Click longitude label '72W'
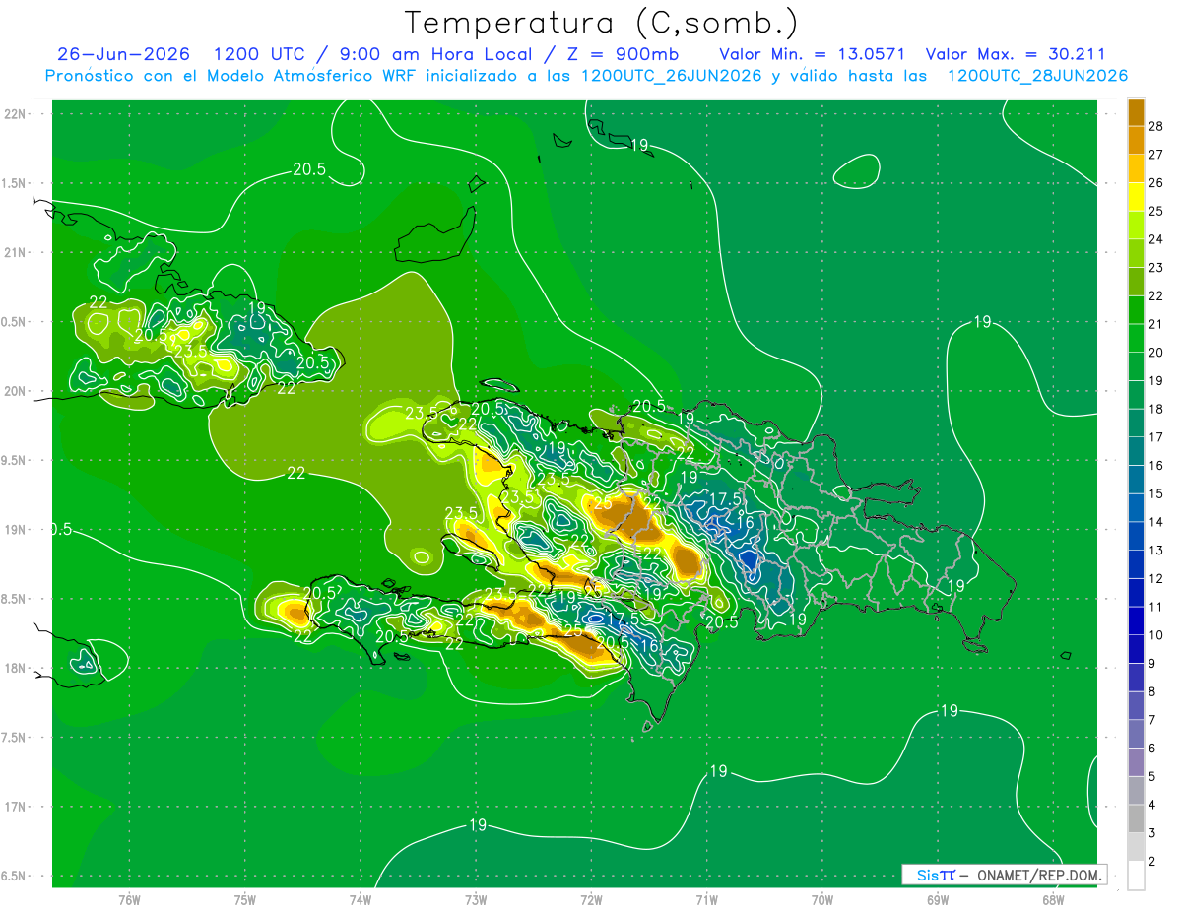1182x913 pixels. click(x=591, y=900)
